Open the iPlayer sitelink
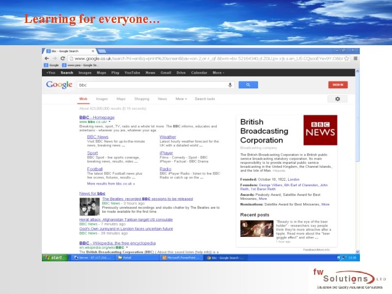392x294 pixels. (166, 153)
